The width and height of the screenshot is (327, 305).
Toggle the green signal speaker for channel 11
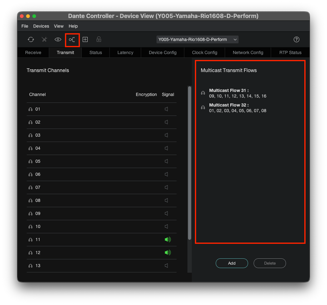tap(168, 239)
